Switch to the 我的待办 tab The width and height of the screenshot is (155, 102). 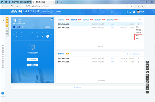pos(61,20)
